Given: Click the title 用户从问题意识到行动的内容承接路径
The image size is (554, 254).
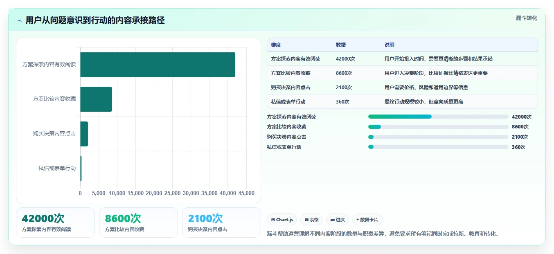Looking at the screenshot, I should [x=95, y=20].
